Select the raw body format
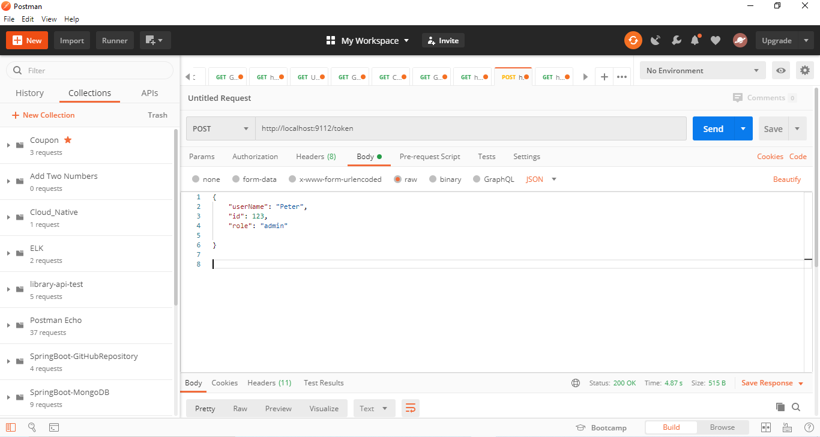Viewport: 820px width, 437px height. tap(405, 179)
